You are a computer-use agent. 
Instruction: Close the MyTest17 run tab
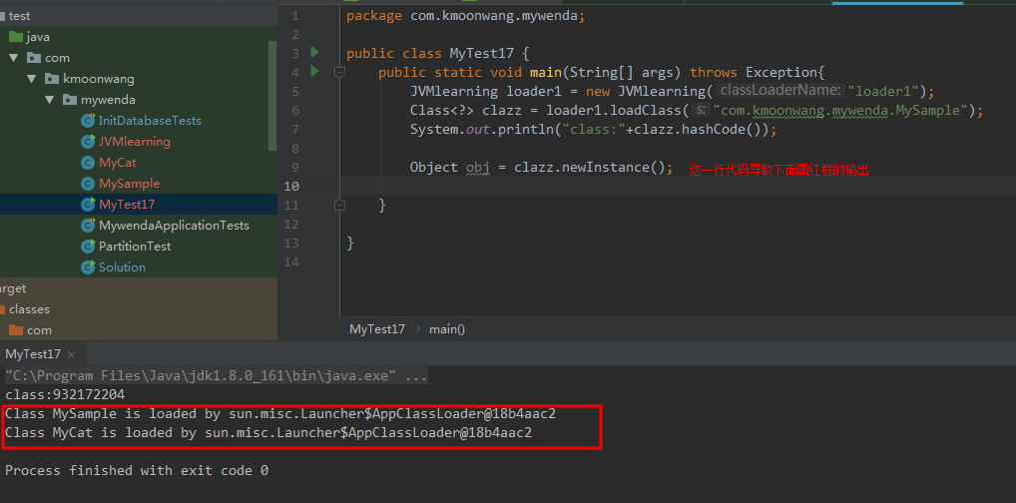point(71,354)
